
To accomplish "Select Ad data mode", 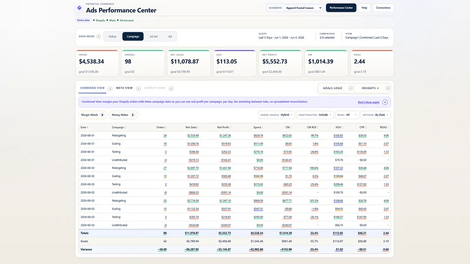I will click(x=170, y=36).
